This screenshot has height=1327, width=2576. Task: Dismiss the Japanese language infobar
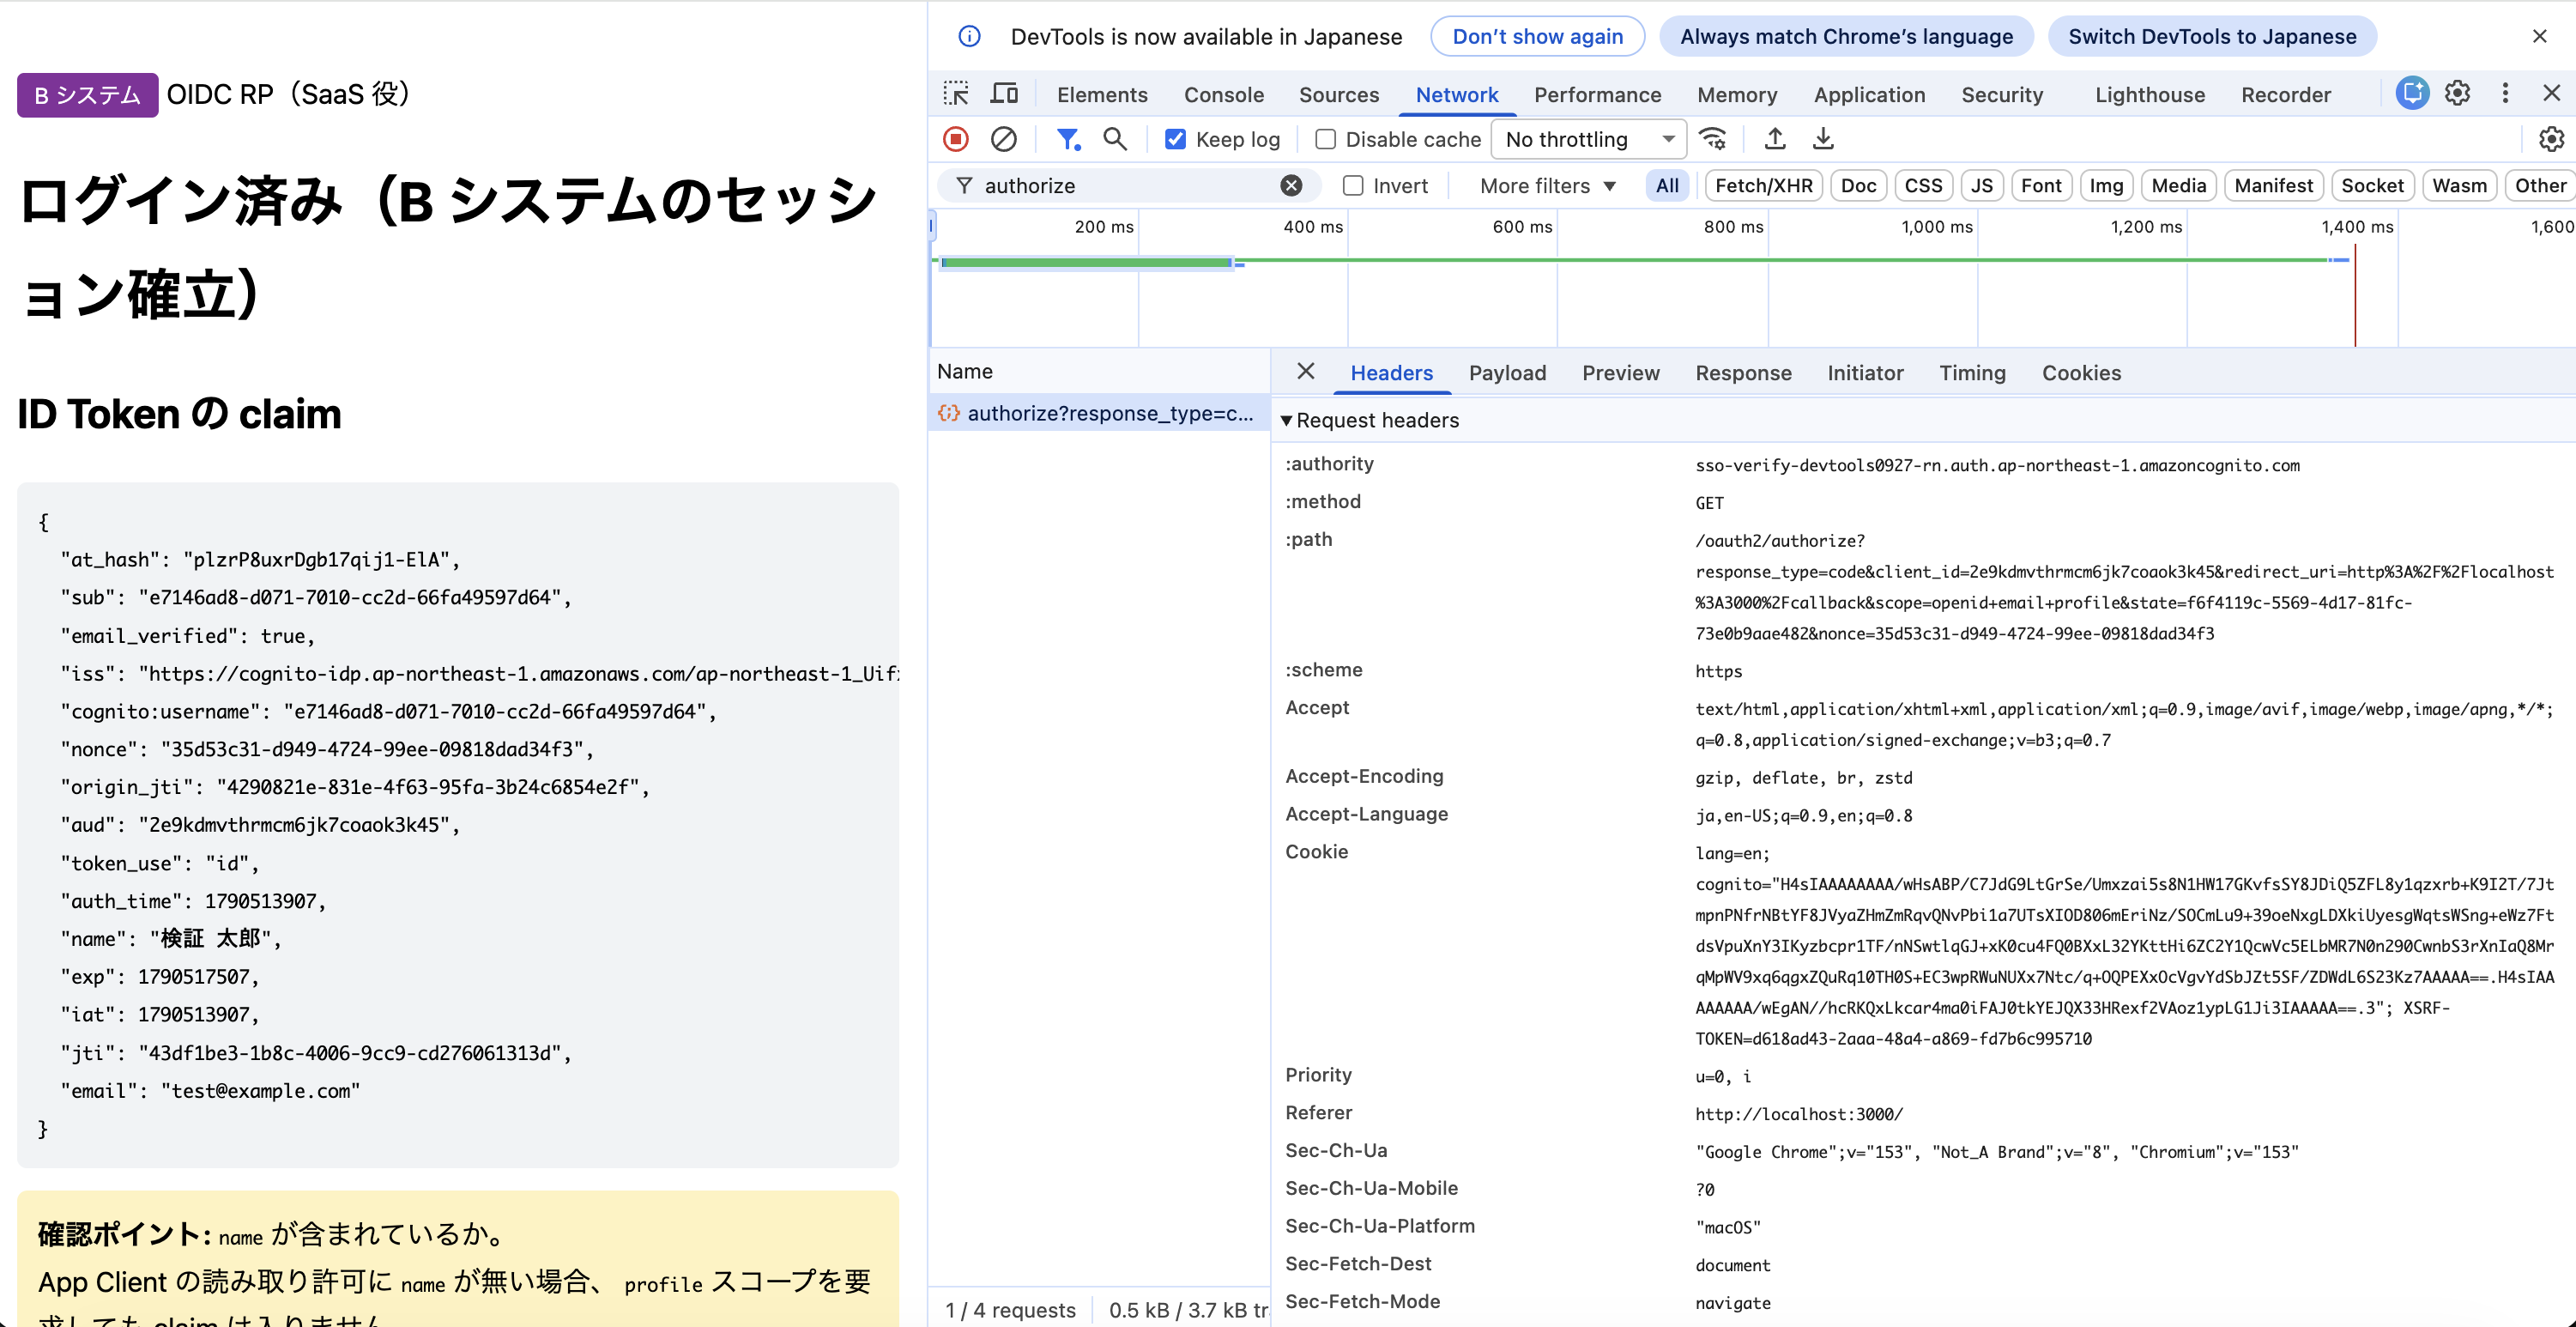coord(2539,36)
